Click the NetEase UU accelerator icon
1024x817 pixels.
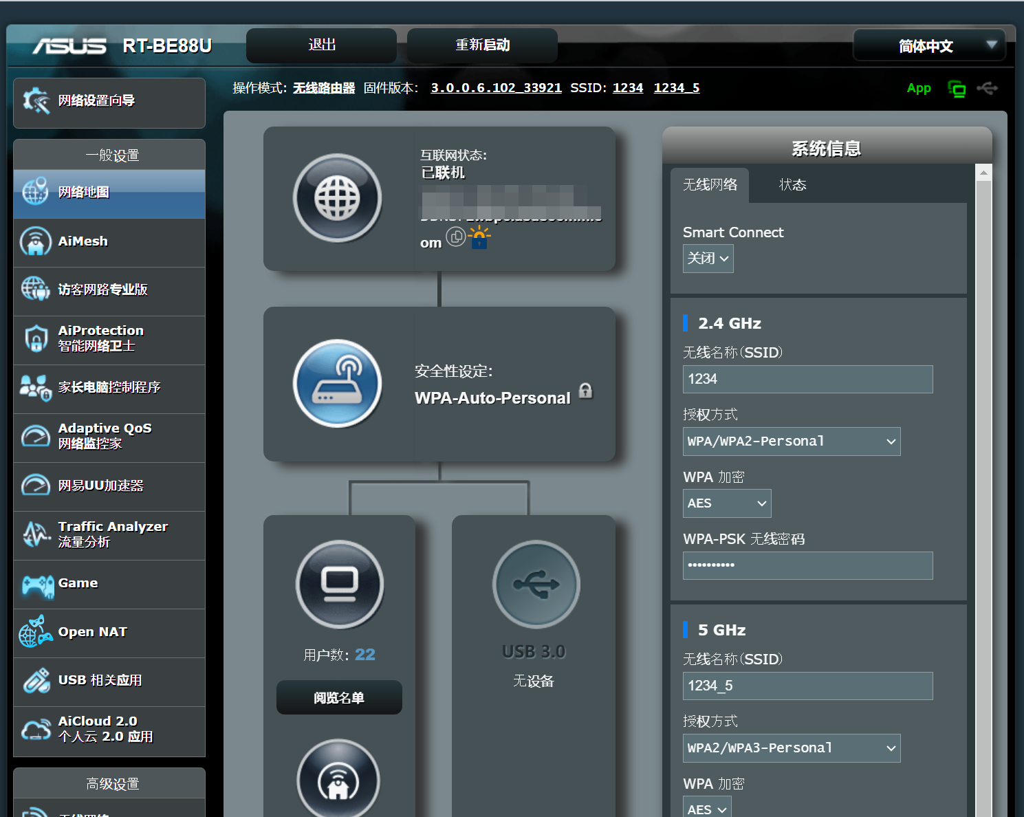[36, 485]
